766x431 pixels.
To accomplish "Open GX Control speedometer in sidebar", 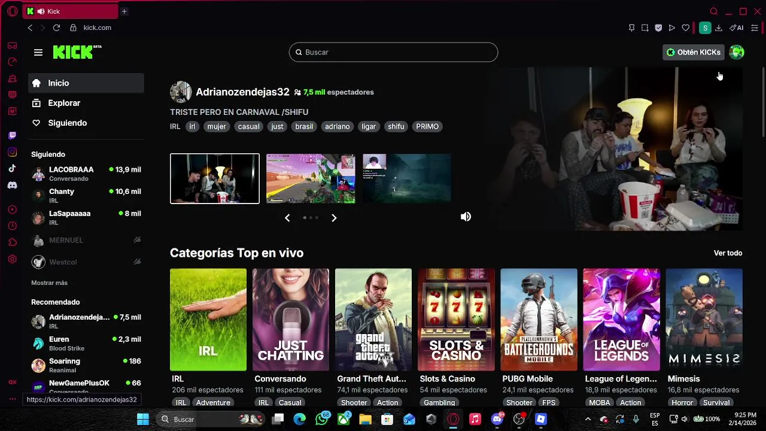I will tap(12, 62).
